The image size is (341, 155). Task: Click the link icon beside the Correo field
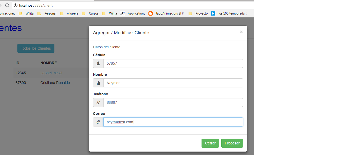coord(98,122)
